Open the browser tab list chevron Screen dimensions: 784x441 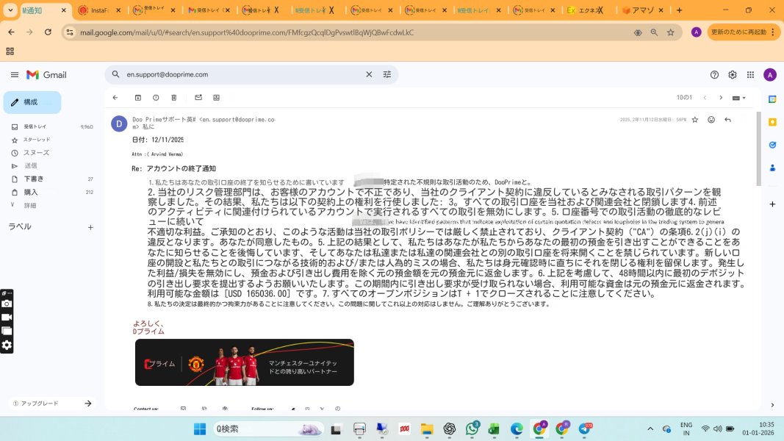point(10,10)
